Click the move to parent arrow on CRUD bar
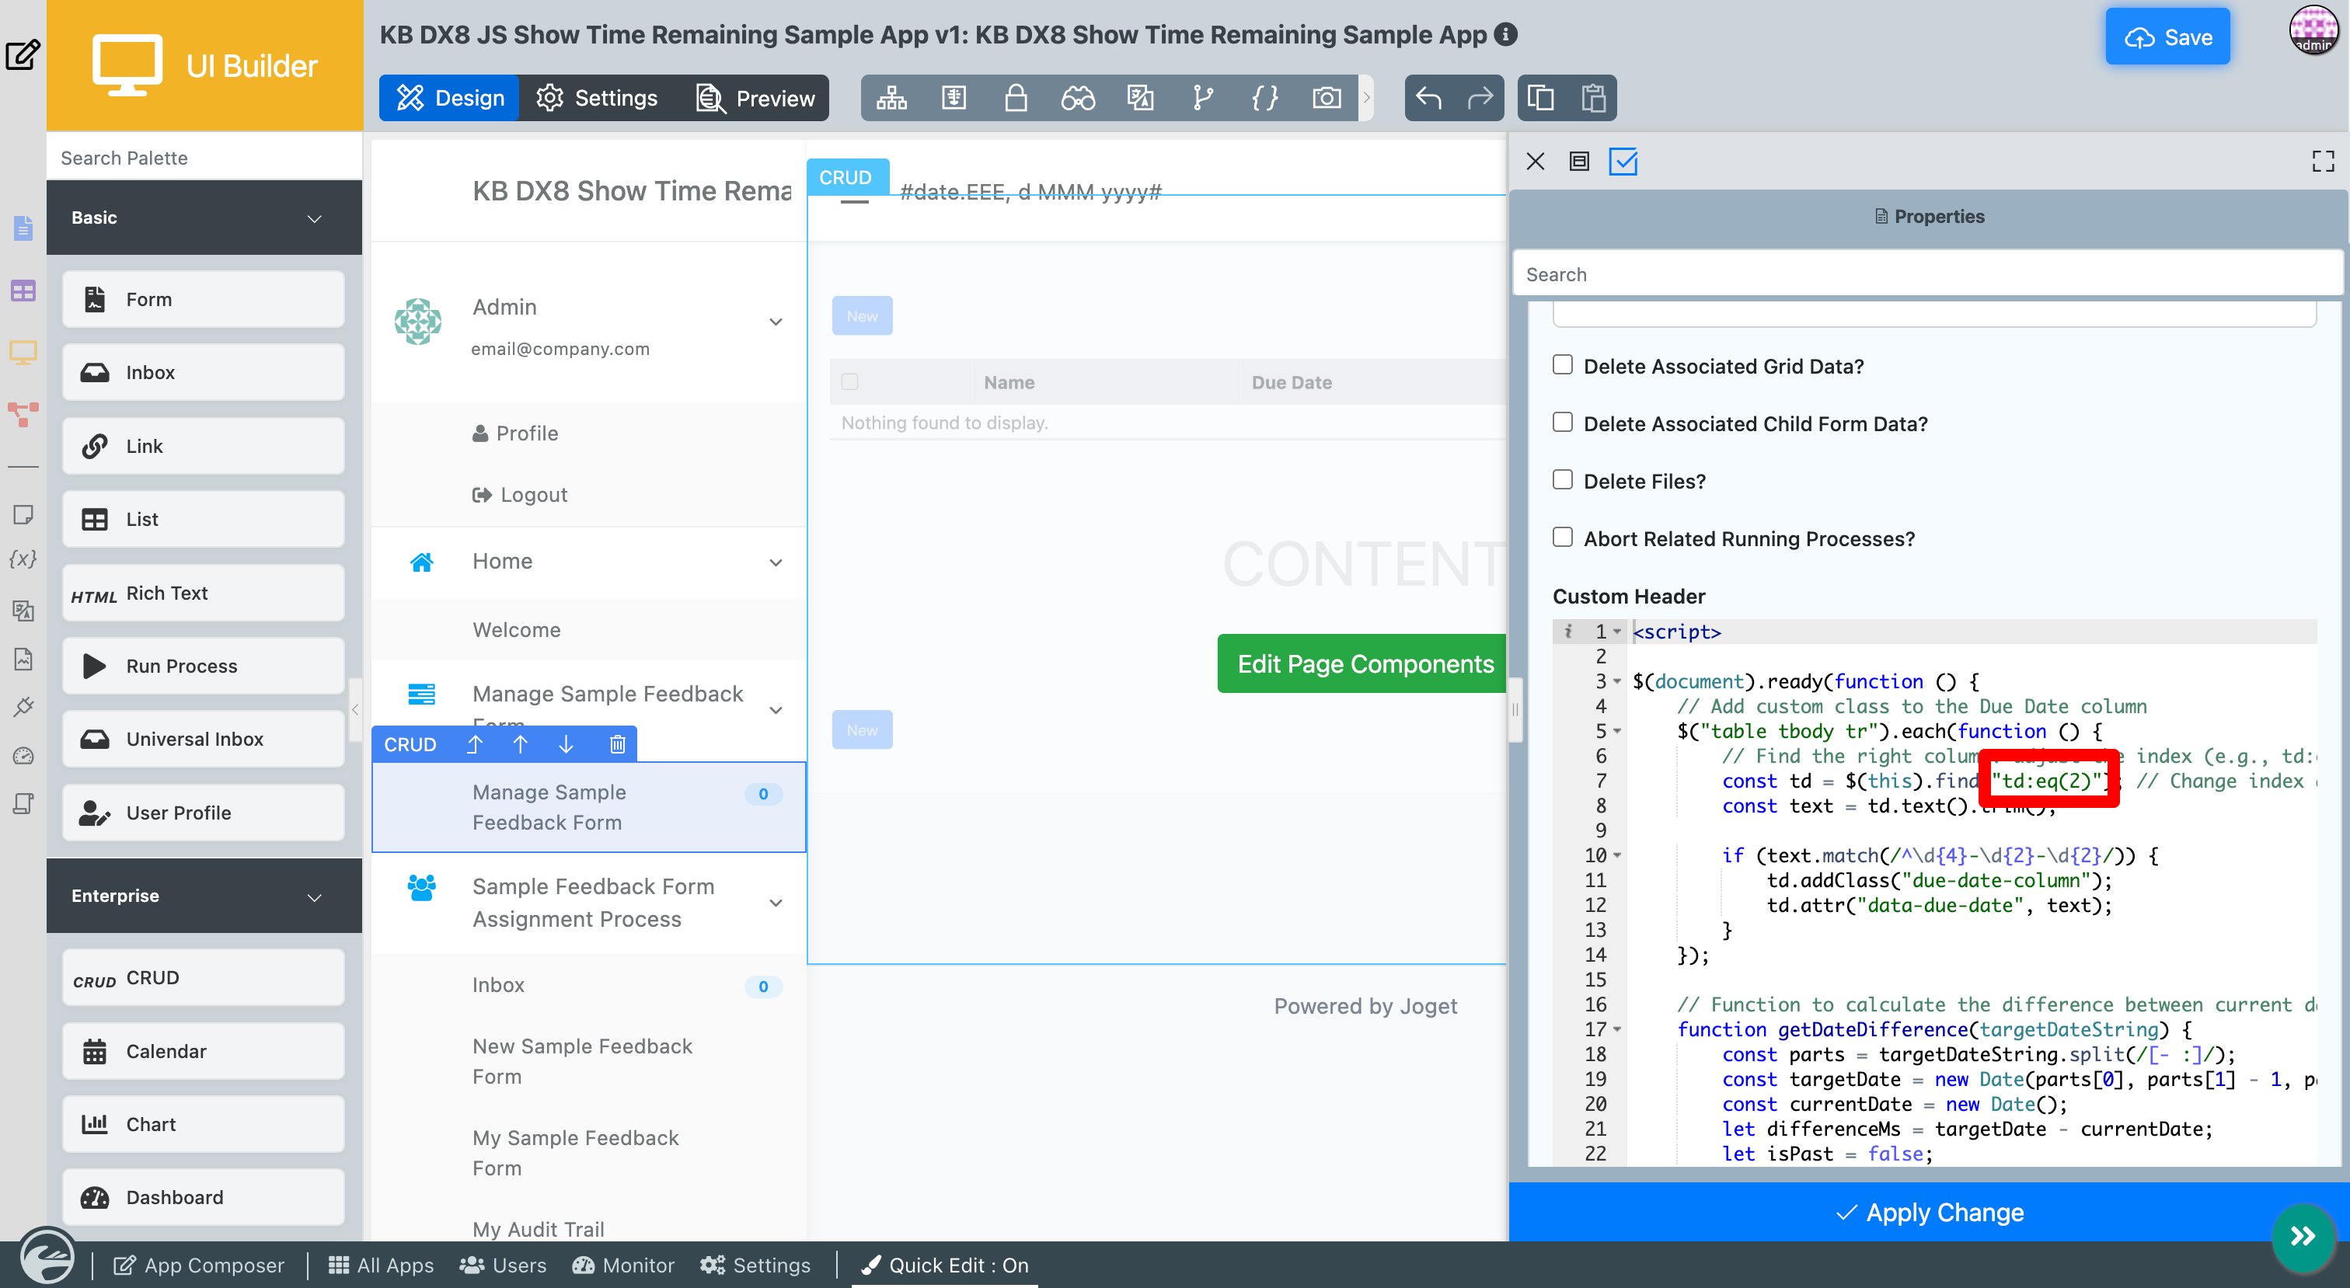The height and width of the screenshot is (1288, 2350). pyautogui.click(x=474, y=744)
